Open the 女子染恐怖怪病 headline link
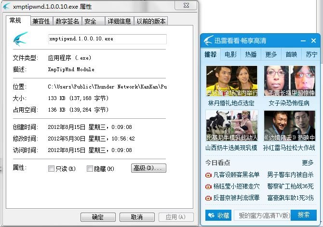 [289, 103]
